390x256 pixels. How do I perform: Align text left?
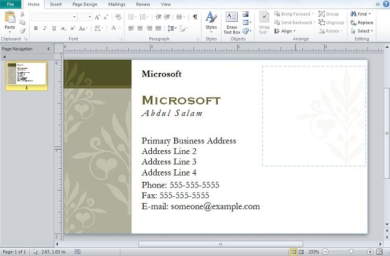click(131, 28)
